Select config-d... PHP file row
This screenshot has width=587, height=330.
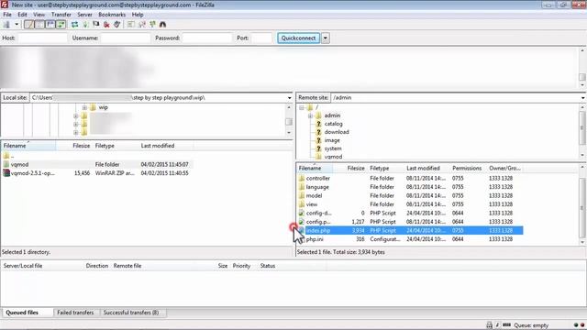point(410,213)
